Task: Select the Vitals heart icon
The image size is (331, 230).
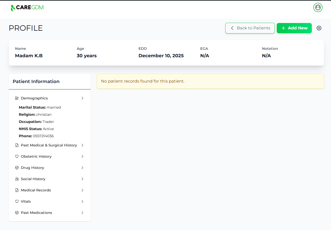Action: tap(17, 201)
